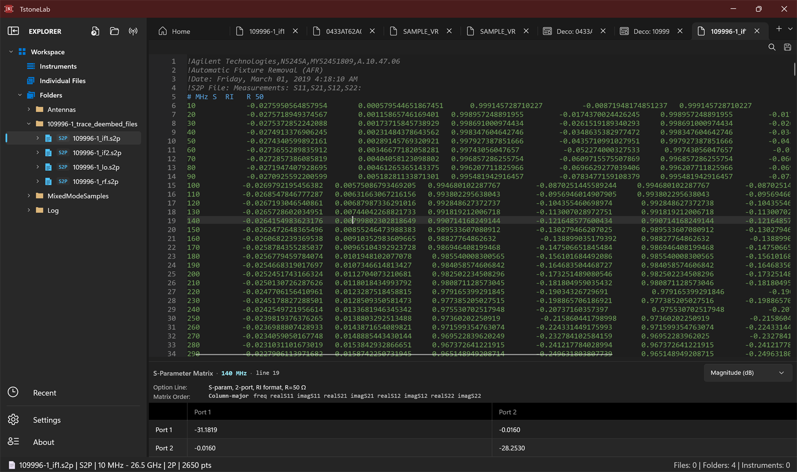This screenshot has height=472, width=797.
Task: Expand the 109996-1_if1.s2p file node
Action: 37,138
